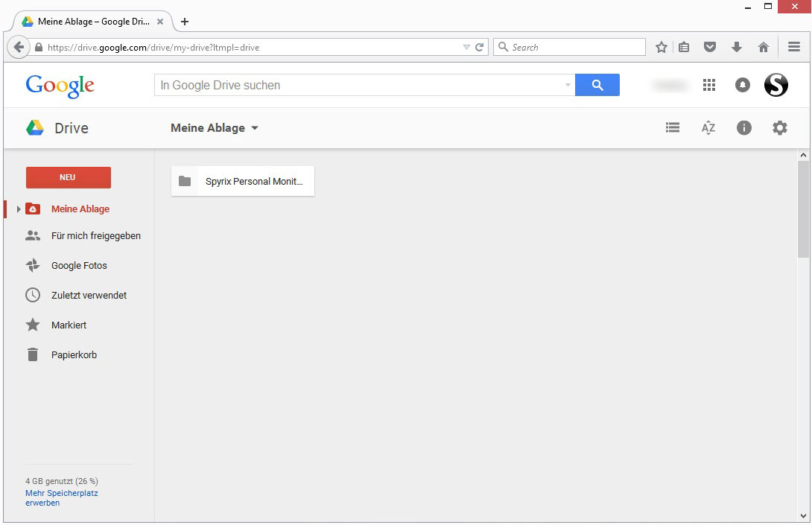The width and height of the screenshot is (812, 525).
Task: Click the Pocket save icon
Action: pos(710,47)
